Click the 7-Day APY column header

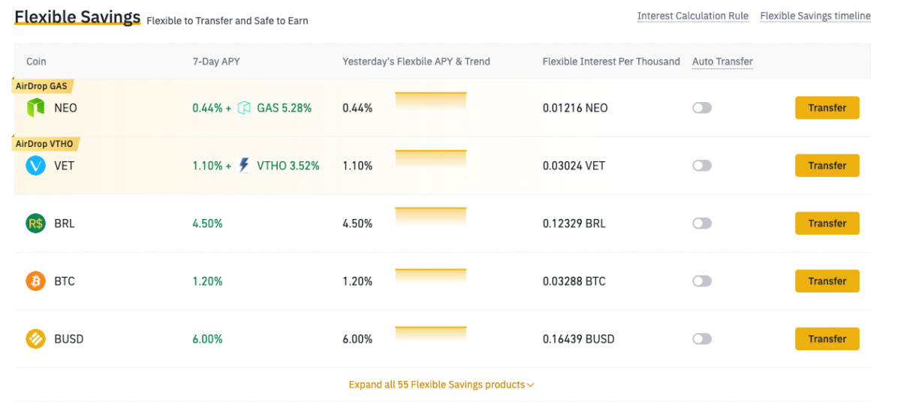click(x=216, y=61)
